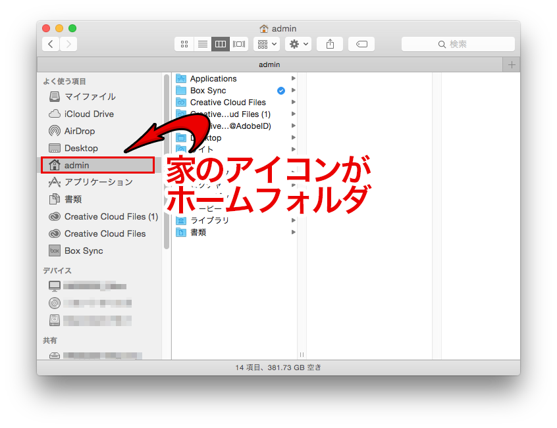Click the status bar item count

(278, 368)
